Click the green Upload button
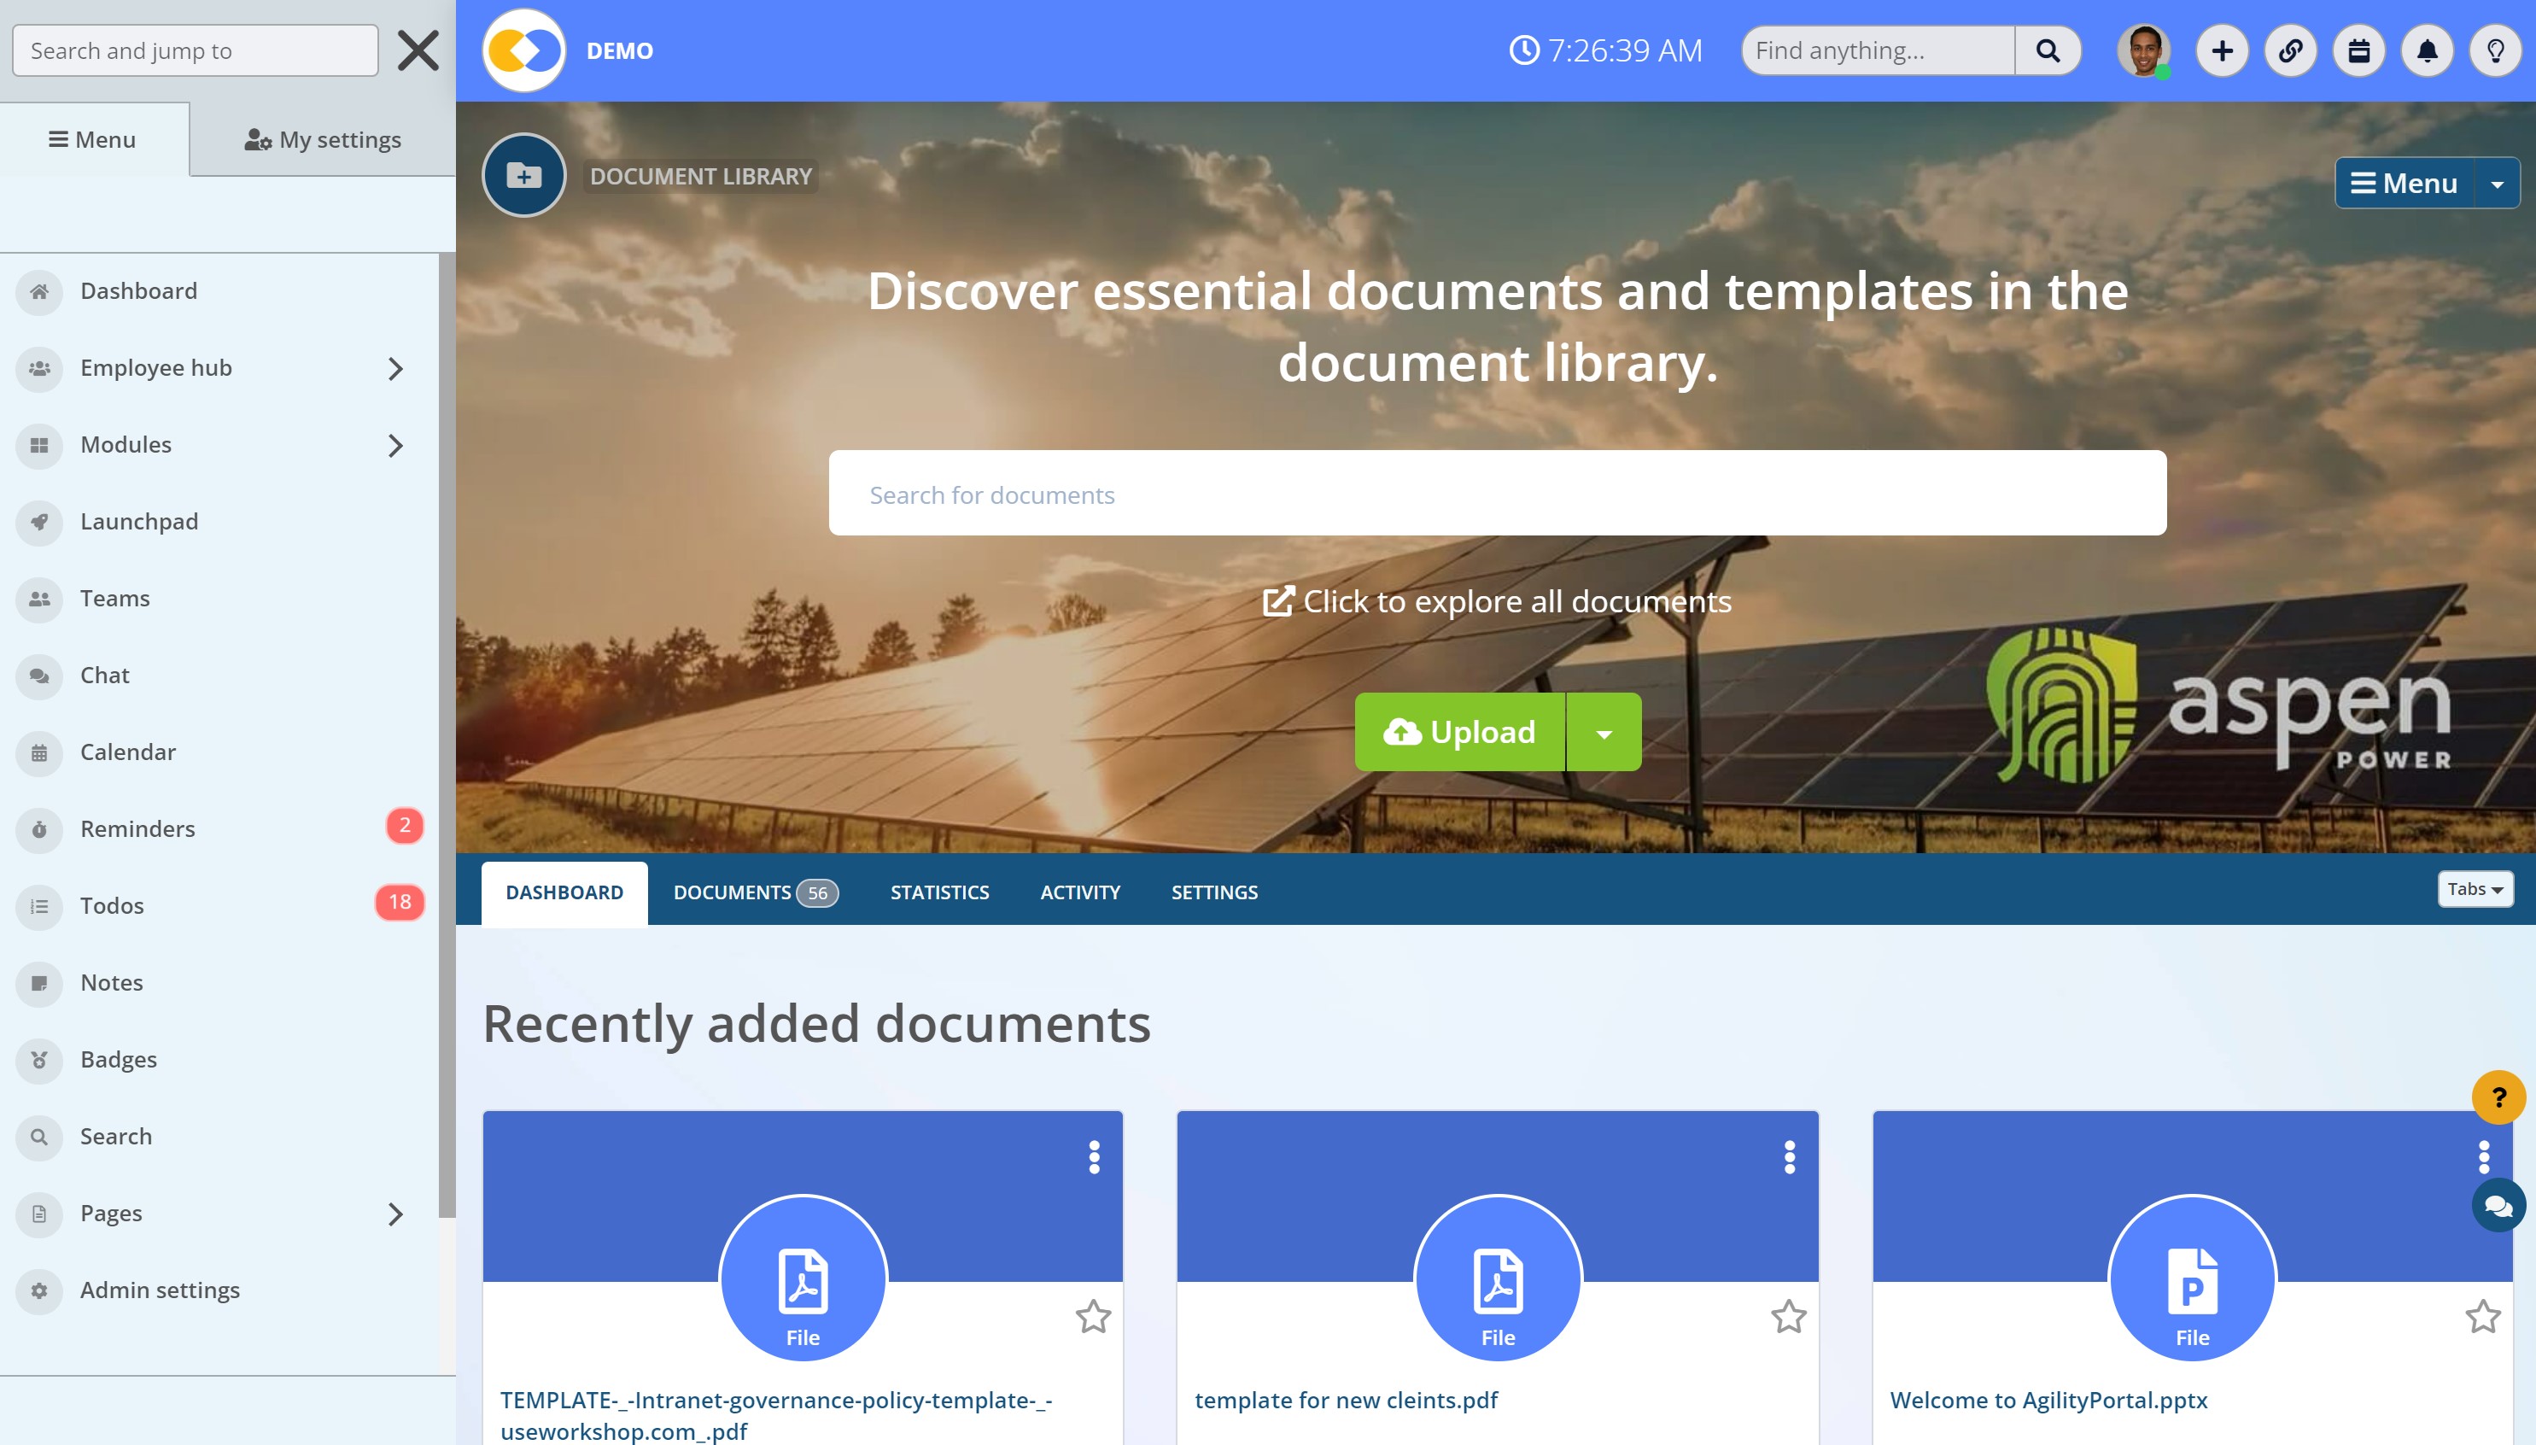 click(x=1459, y=733)
